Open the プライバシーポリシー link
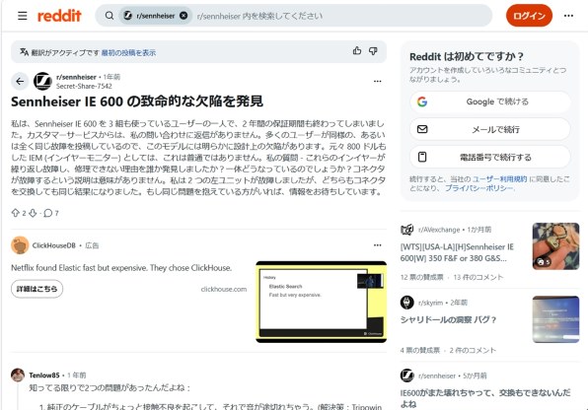This screenshot has height=410, width=588. (478, 188)
